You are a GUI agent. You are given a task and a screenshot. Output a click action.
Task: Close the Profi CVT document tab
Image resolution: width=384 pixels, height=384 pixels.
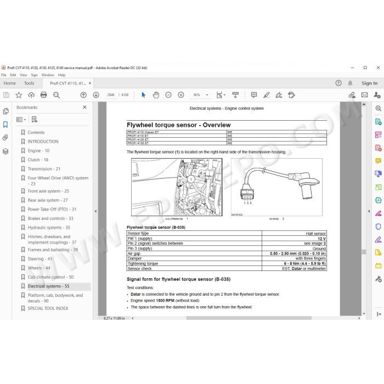(x=90, y=83)
